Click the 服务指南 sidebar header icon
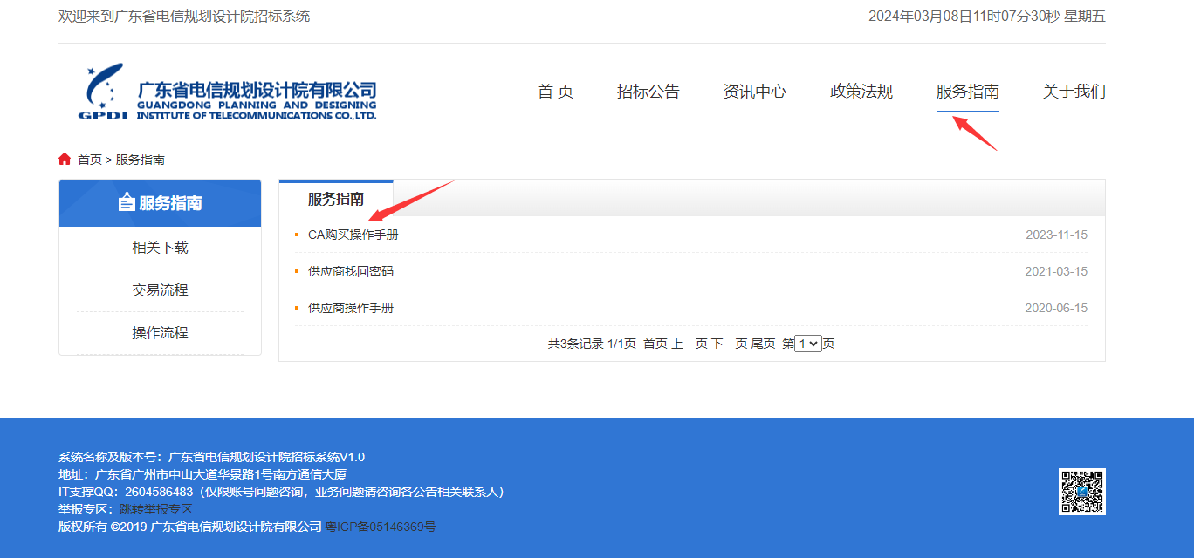Image resolution: width=1194 pixels, height=558 pixels. [x=127, y=203]
